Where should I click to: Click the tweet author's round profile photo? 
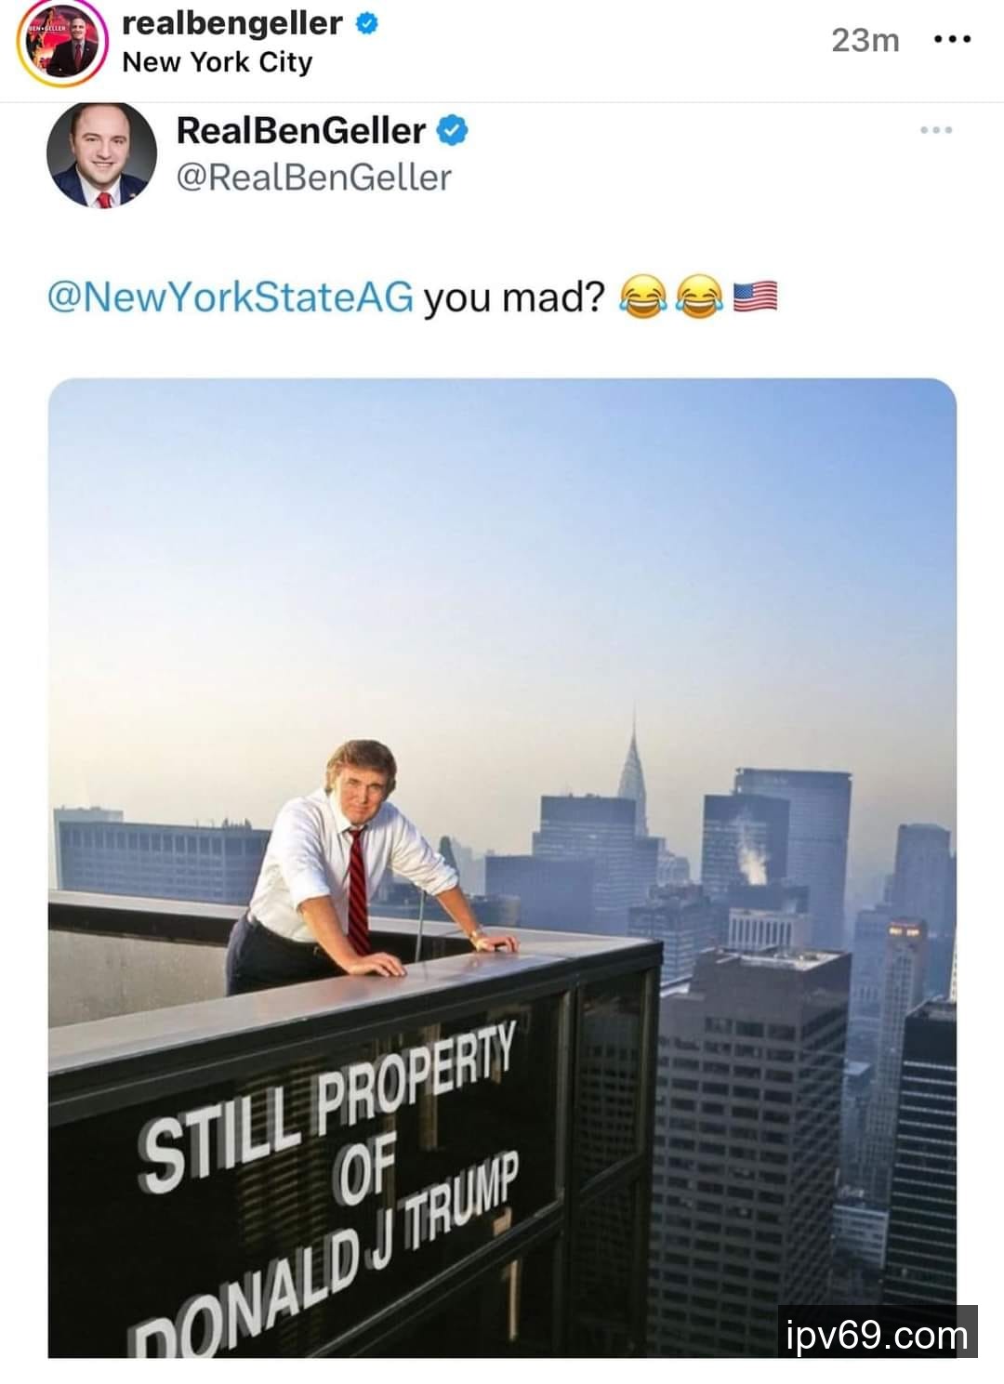101,154
